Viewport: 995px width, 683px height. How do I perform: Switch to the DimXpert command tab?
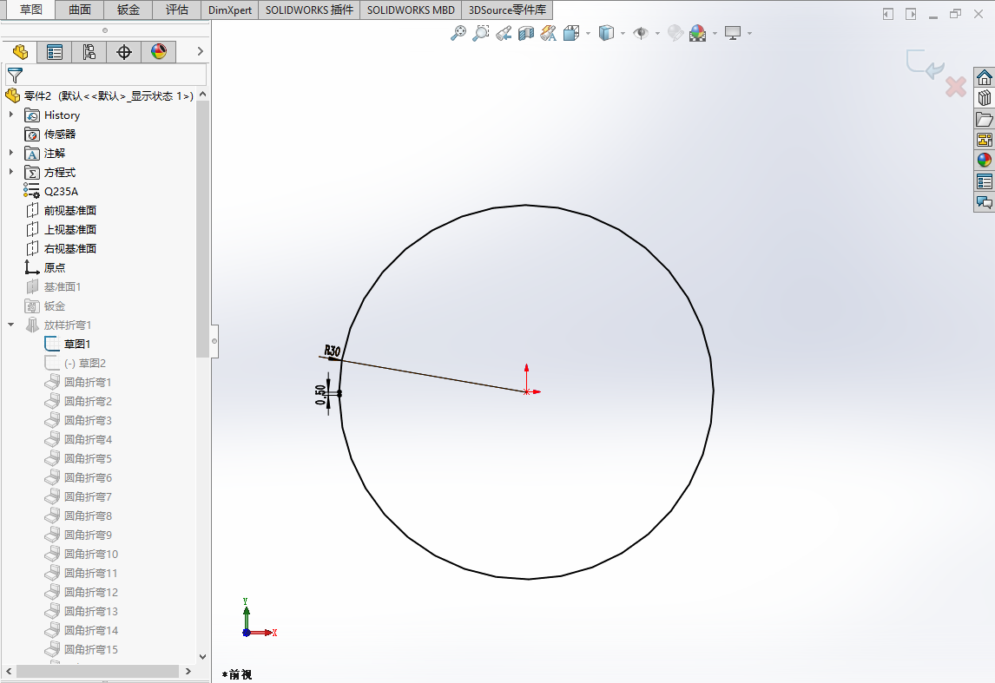pos(230,10)
